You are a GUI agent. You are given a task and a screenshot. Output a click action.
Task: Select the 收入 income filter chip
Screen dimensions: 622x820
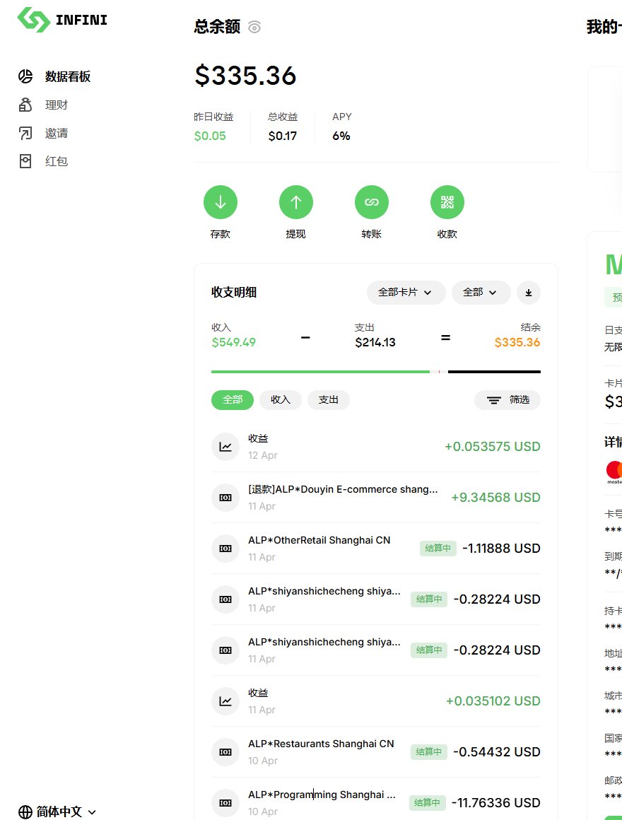280,399
